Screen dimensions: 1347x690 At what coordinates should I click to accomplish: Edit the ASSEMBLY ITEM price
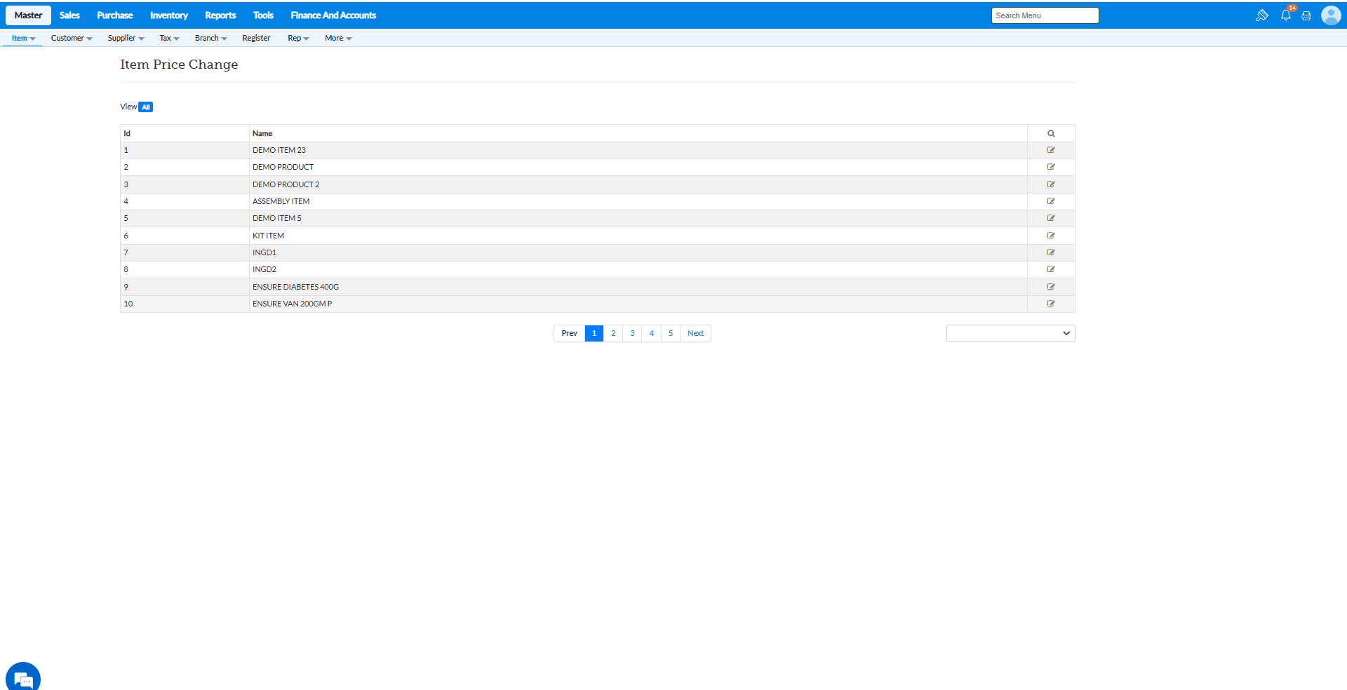pyautogui.click(x=1051, y=201)
